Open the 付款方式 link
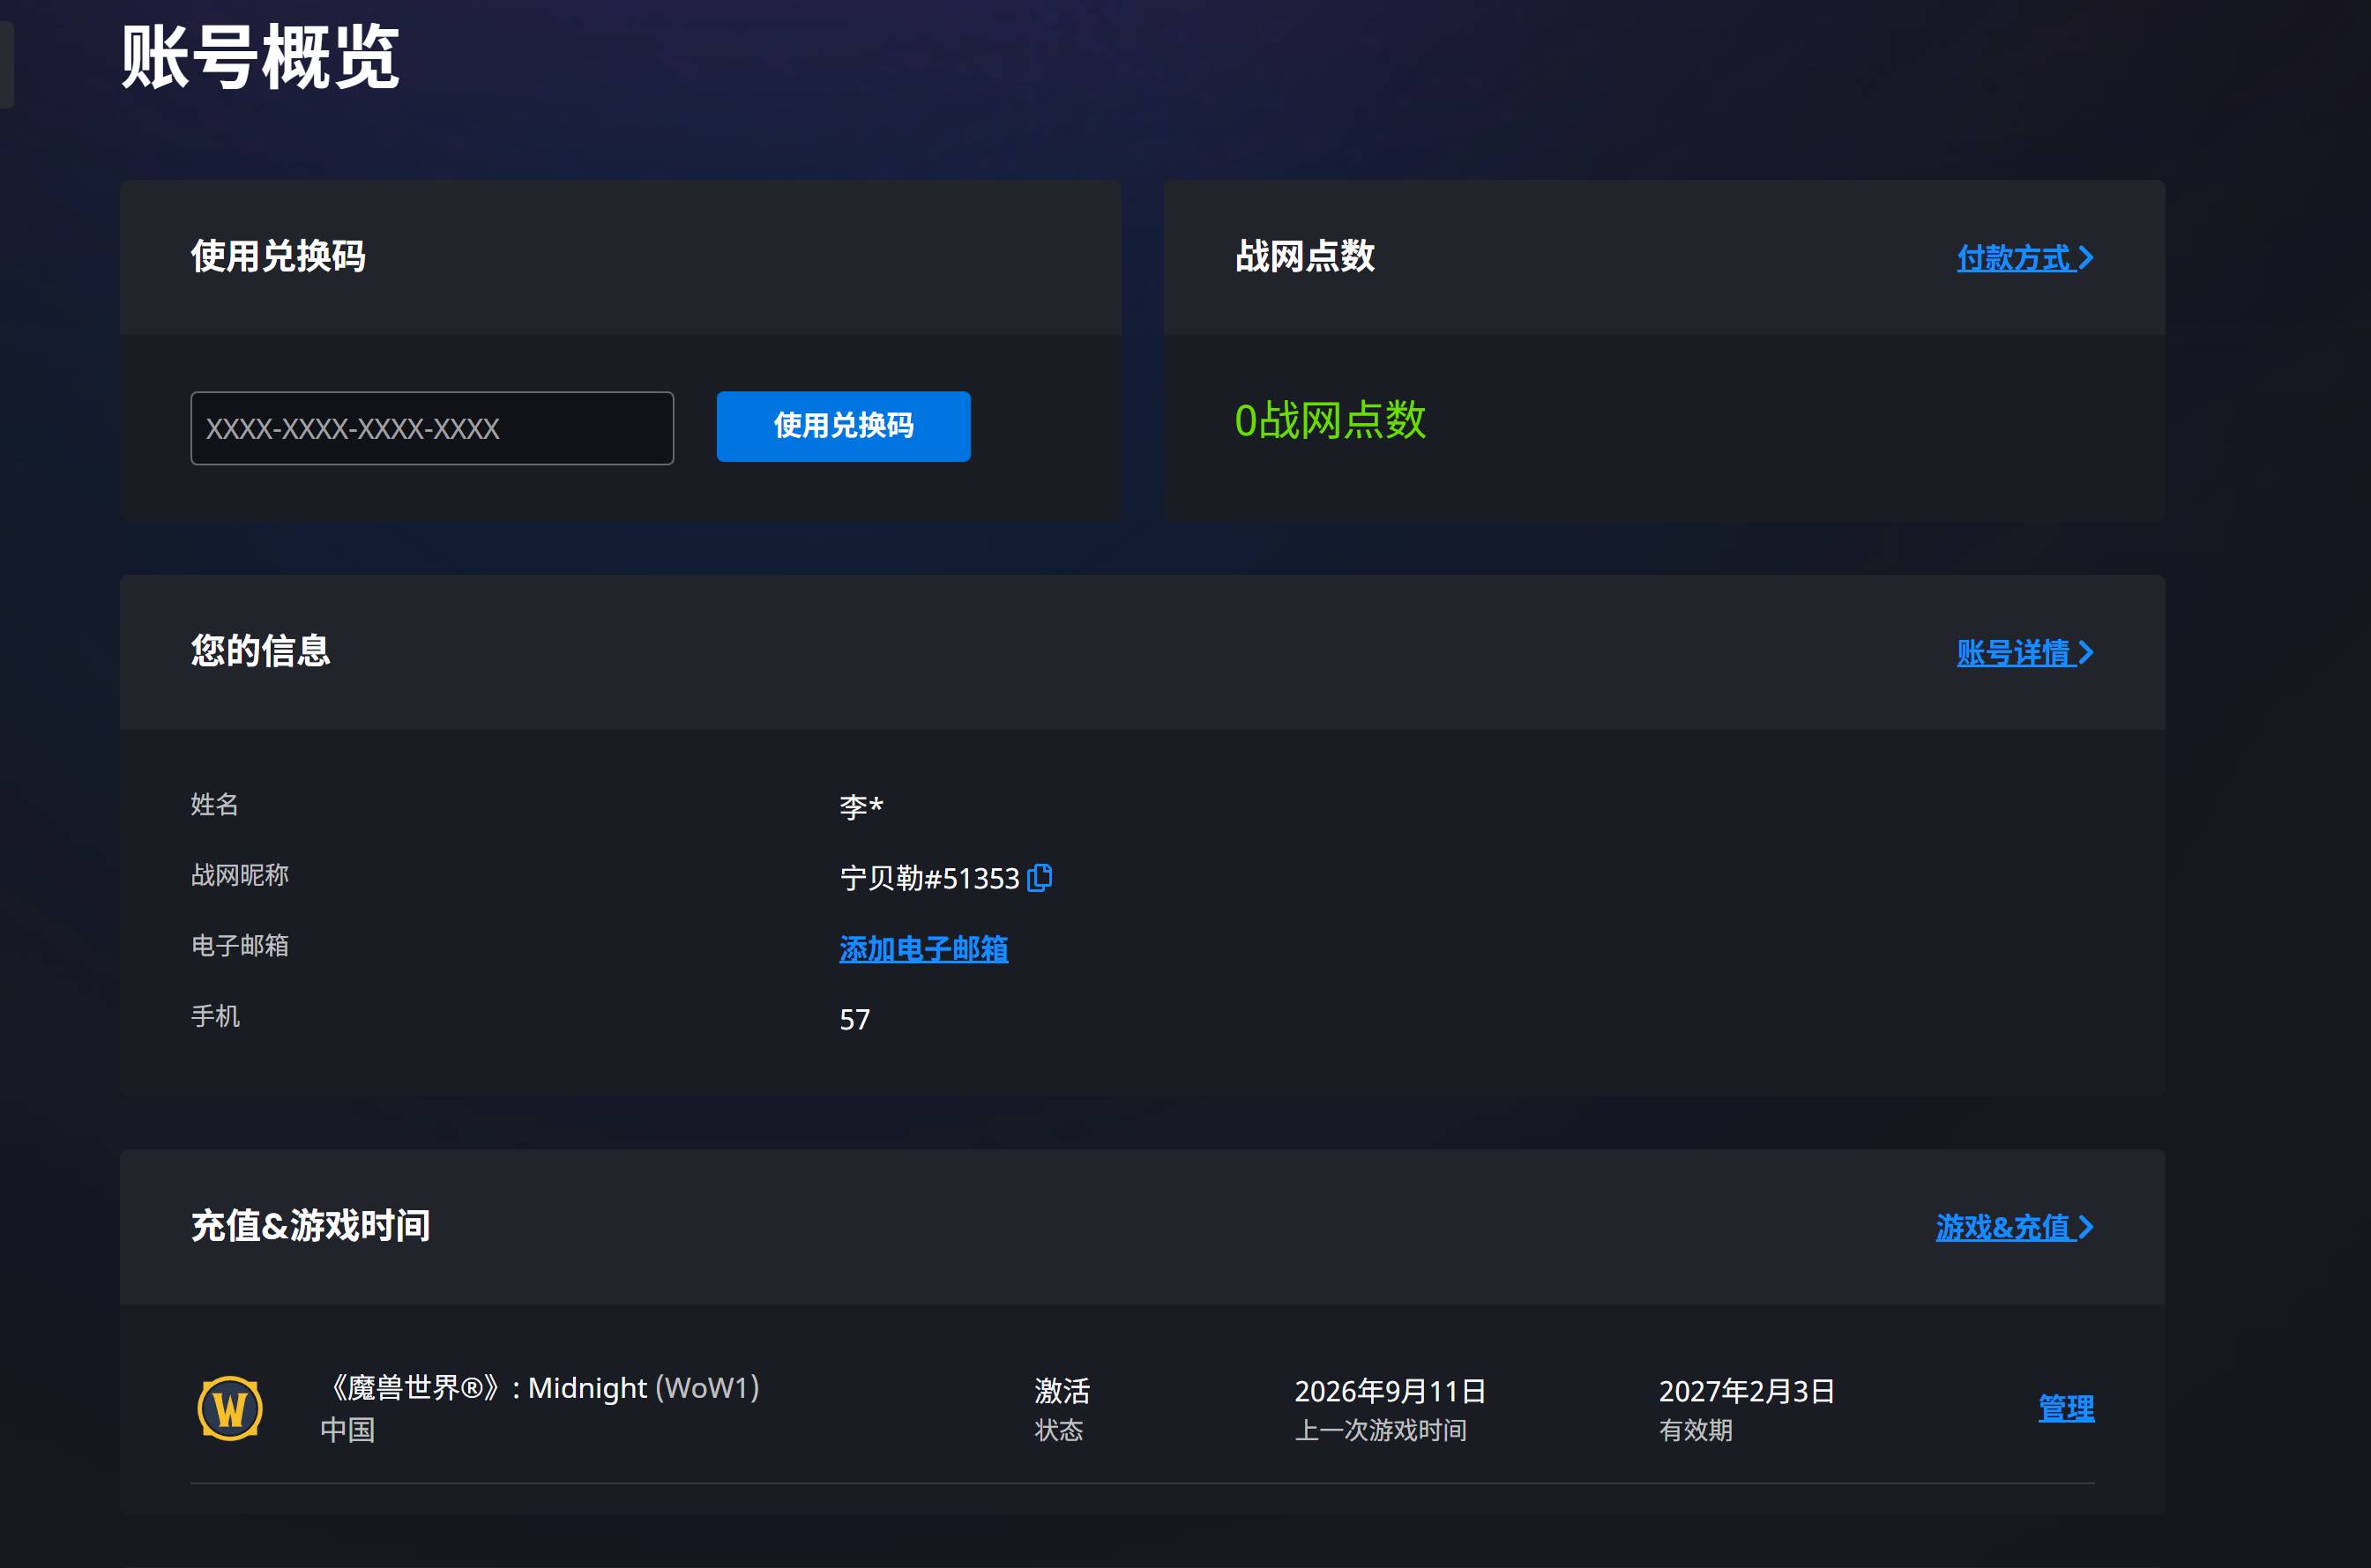This screenshot has height=1568, width=2371. point(2024,258)
